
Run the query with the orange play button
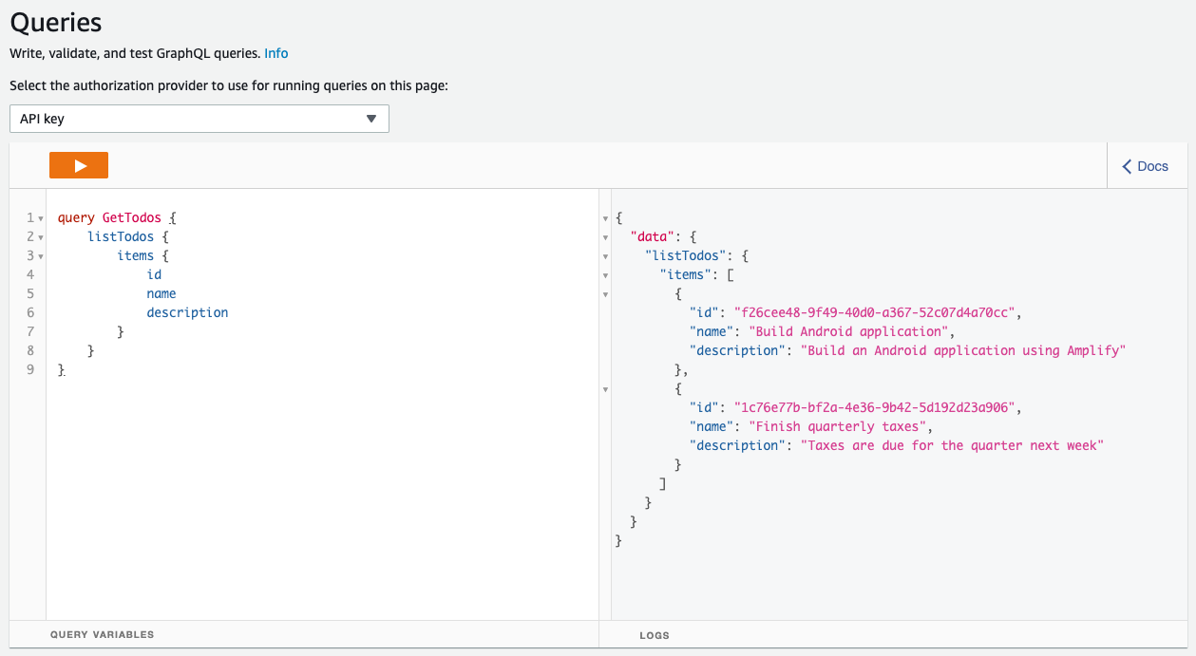click(79, 165)
